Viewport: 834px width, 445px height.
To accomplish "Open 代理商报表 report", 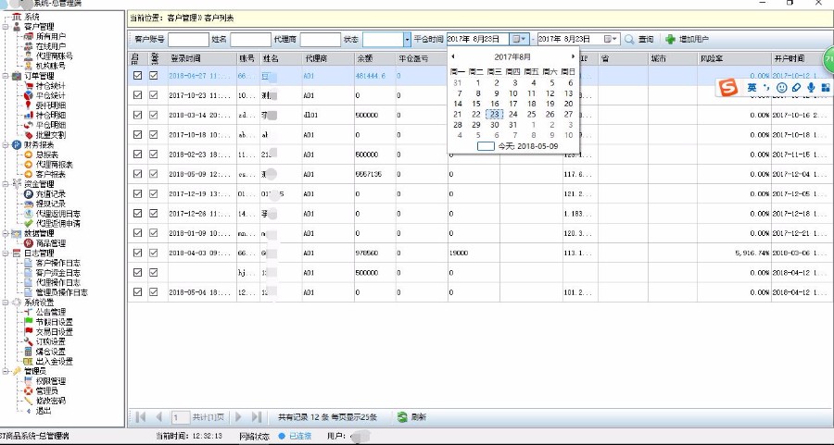I will click(55, 165).
